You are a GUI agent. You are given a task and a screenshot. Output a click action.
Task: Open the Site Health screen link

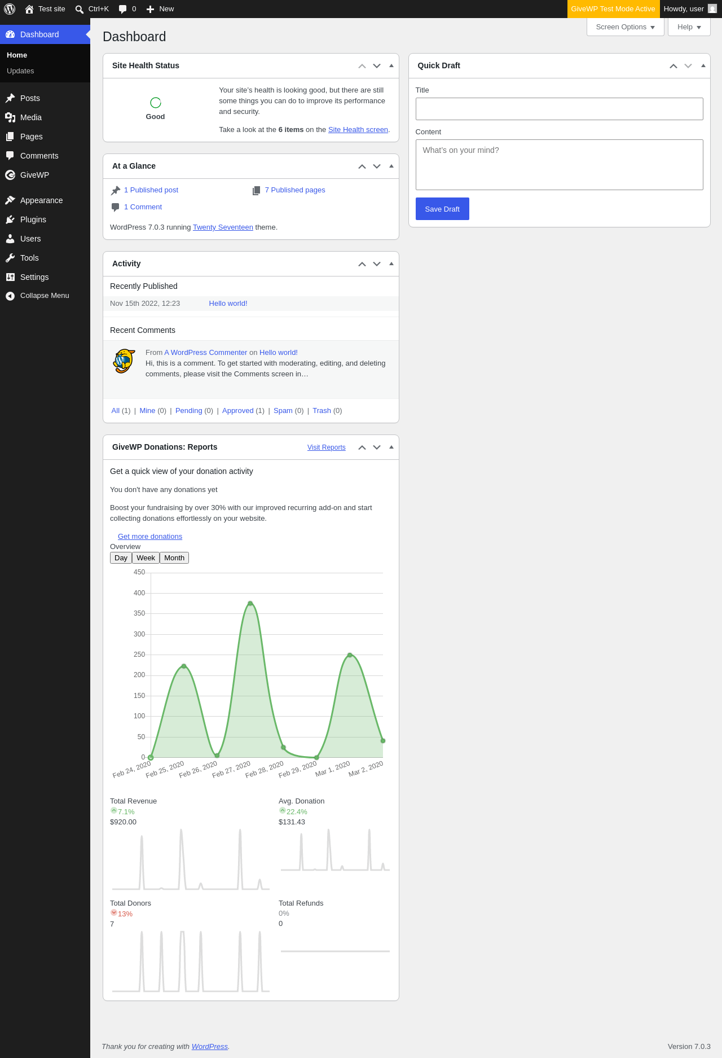358,130
